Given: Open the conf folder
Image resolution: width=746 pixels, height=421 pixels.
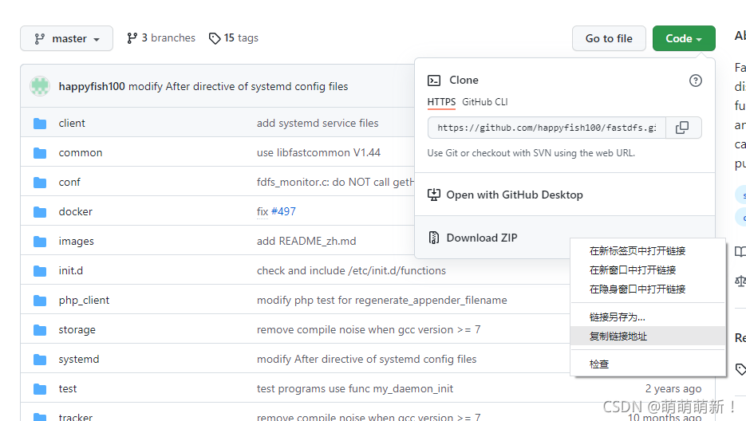Looking at the screenshot, I should (69, 183).
